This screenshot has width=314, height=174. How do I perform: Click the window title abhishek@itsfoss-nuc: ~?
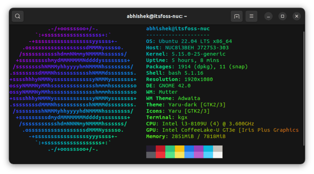pos(157,16)
